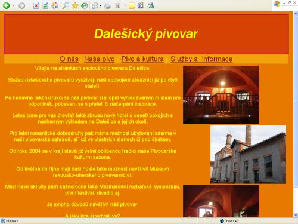Click the 'Pro letní romantické dobrodruhy' paragraph
The image size is (298, 224).
pyautogui.click(x=92, y=136)
